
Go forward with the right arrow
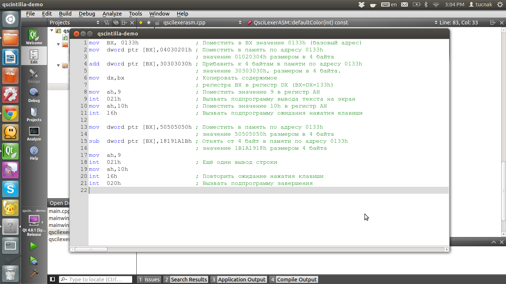click(x=149, y=23)
